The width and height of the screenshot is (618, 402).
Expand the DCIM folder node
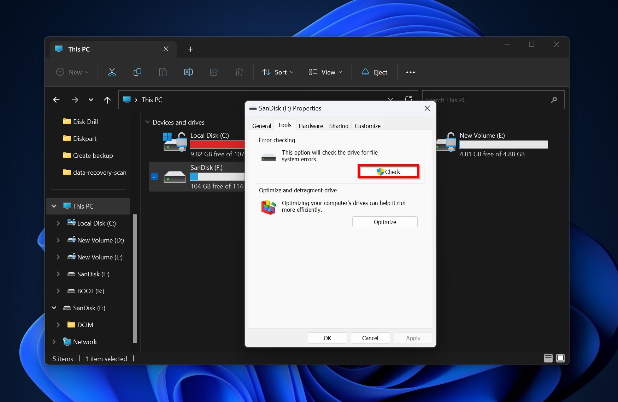point(58,325)
